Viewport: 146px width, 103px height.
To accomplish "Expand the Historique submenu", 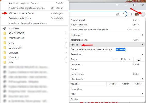I will click(x=107, y=35).
